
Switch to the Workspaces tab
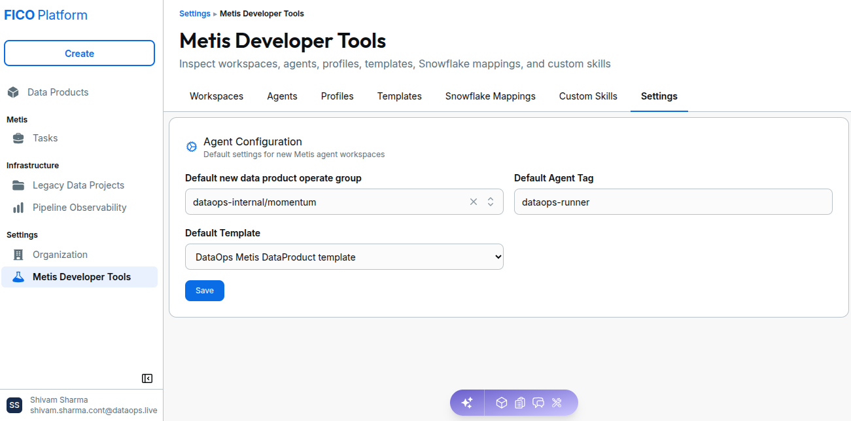[x=217, y=96]
